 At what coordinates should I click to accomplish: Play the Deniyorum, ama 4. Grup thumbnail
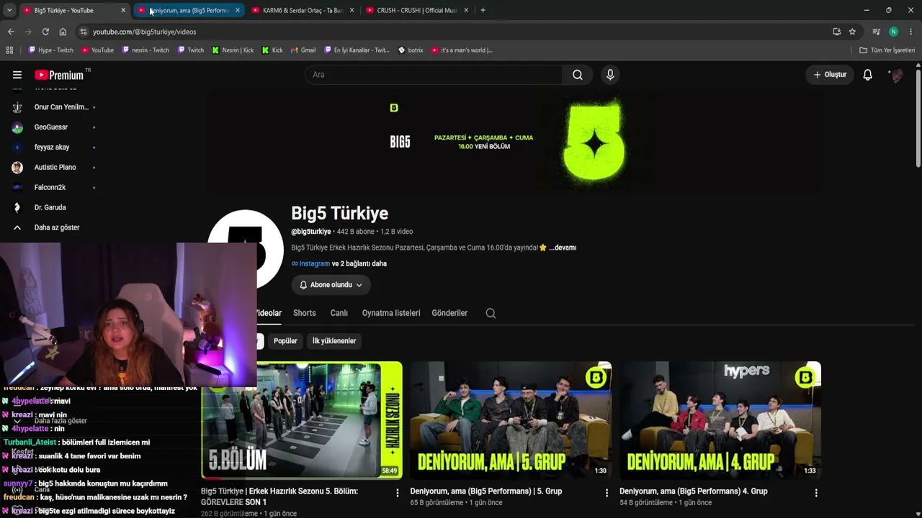pos(720,420)
